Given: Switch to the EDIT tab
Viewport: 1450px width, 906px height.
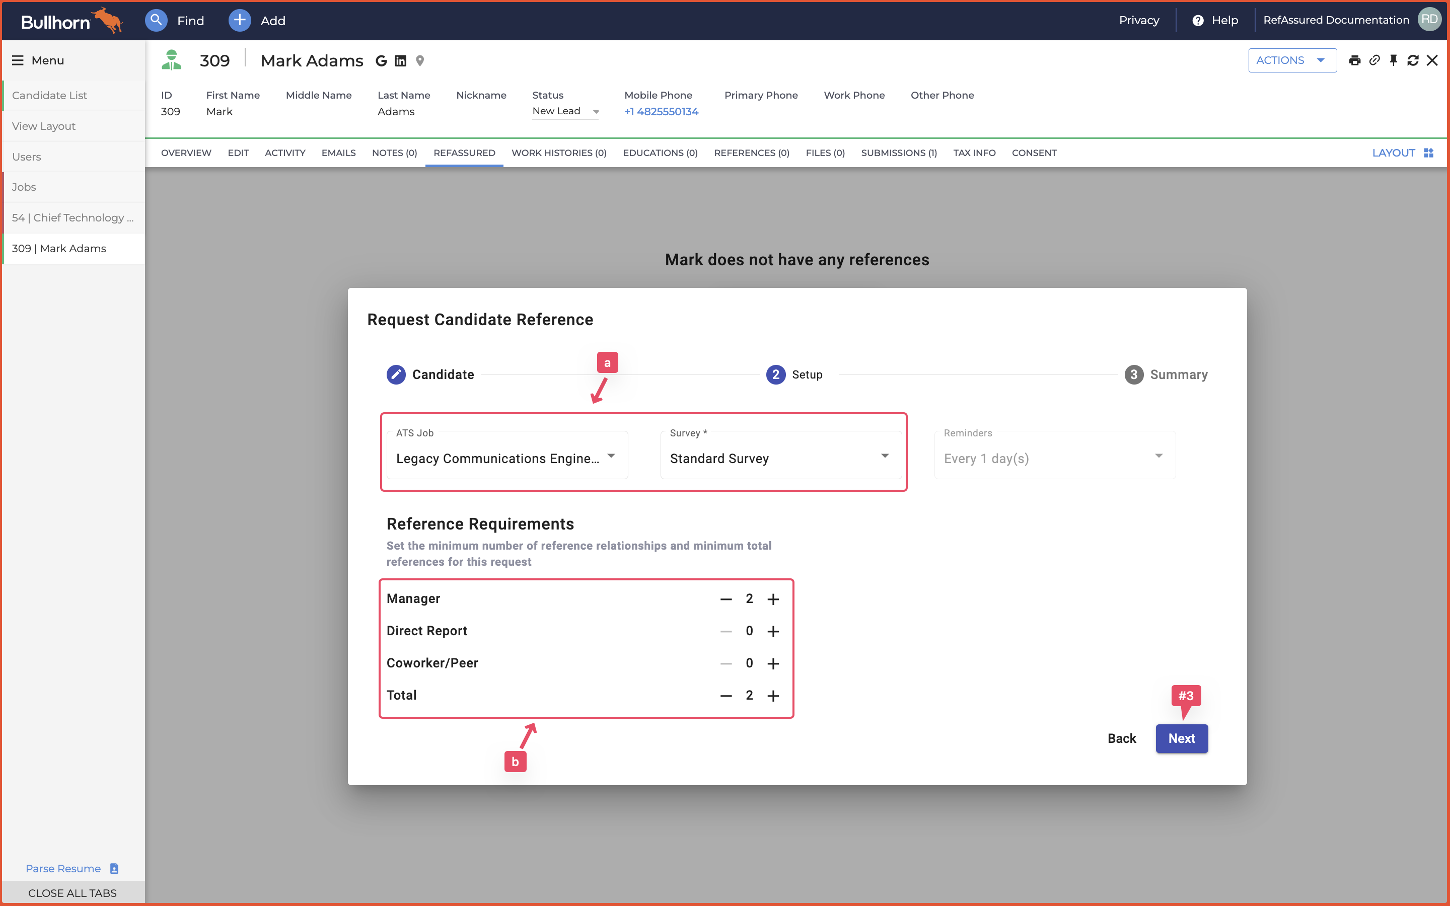Looking at the screenshot, I should coord(238,153).
